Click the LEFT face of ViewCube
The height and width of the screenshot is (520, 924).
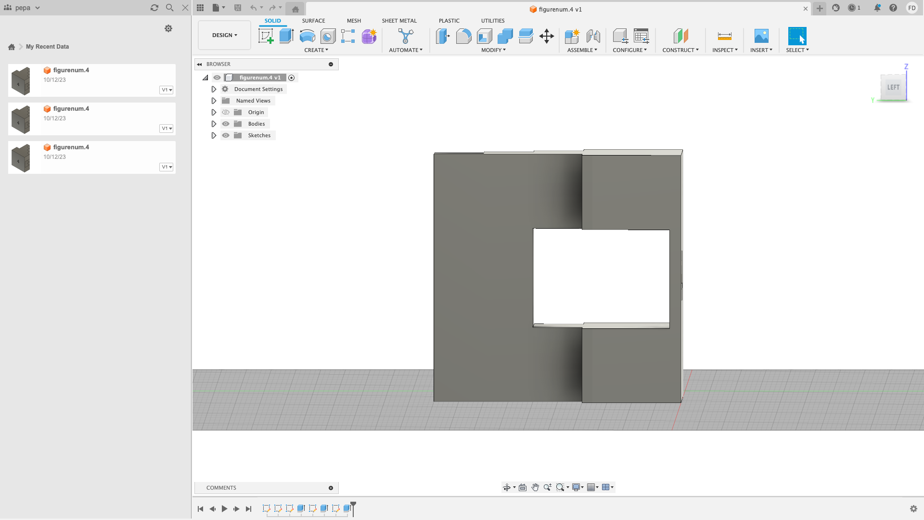coord(893,87)
